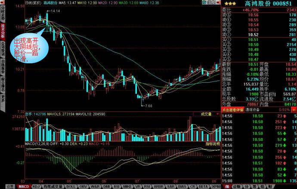Switch to the BOLL indicator tab
The height and width of the screenshot is (189, 297).
71,186
